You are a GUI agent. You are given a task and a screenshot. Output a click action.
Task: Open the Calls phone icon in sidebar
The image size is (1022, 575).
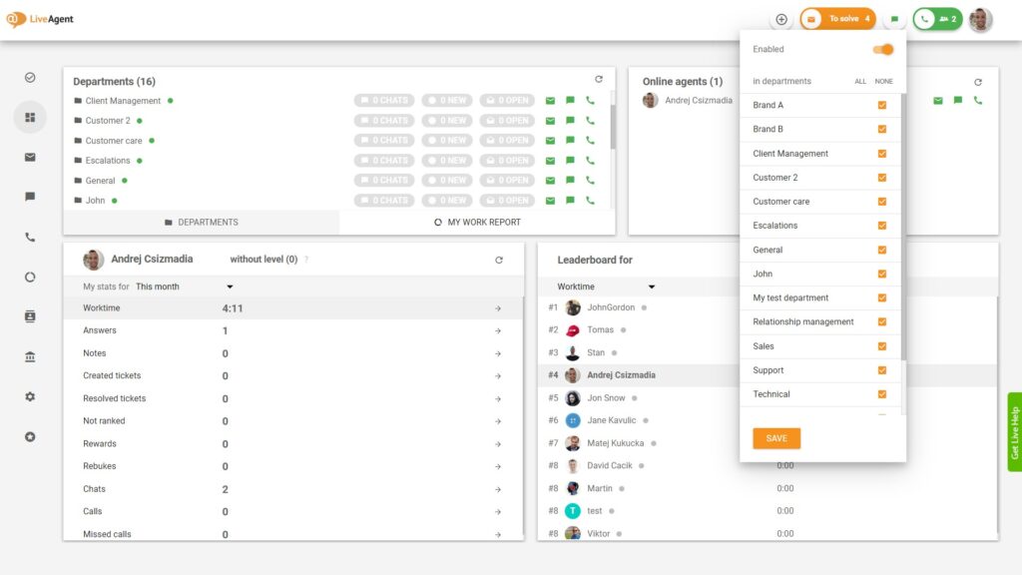30,238
